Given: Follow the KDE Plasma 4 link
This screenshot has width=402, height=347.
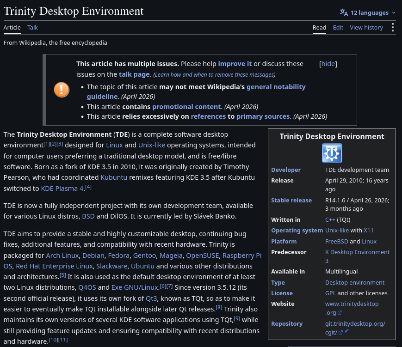Looking at the screenshot, I should coord(62,189).
